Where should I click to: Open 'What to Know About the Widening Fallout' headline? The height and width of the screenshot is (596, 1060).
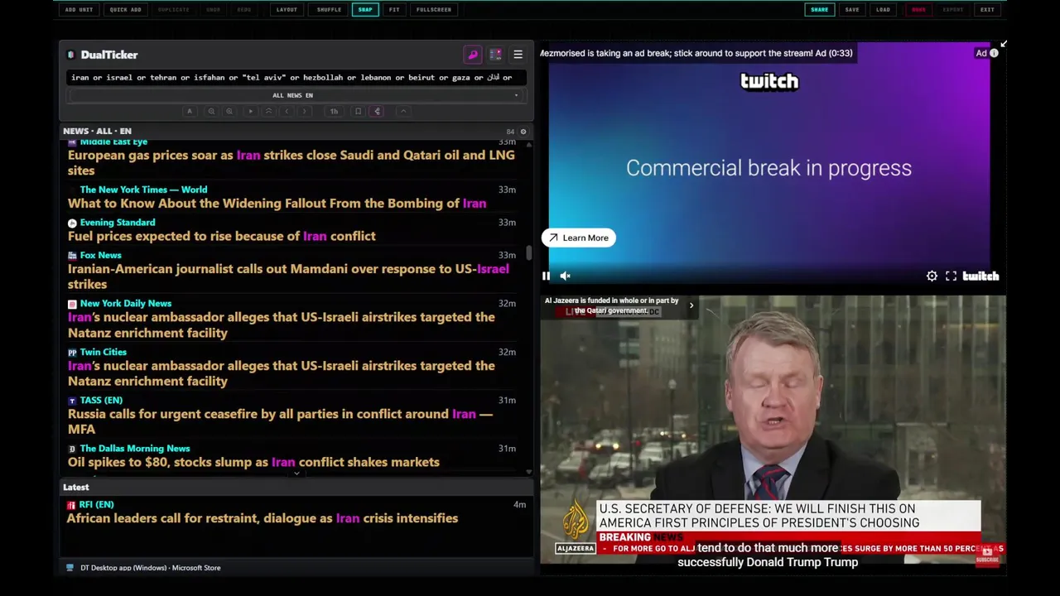[277, 204]
